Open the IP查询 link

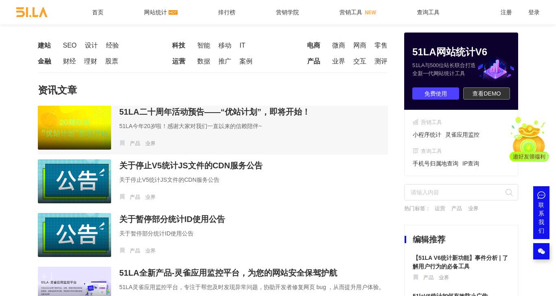471,163
